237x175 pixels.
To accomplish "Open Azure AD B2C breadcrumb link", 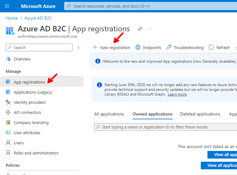I will 38,18.
